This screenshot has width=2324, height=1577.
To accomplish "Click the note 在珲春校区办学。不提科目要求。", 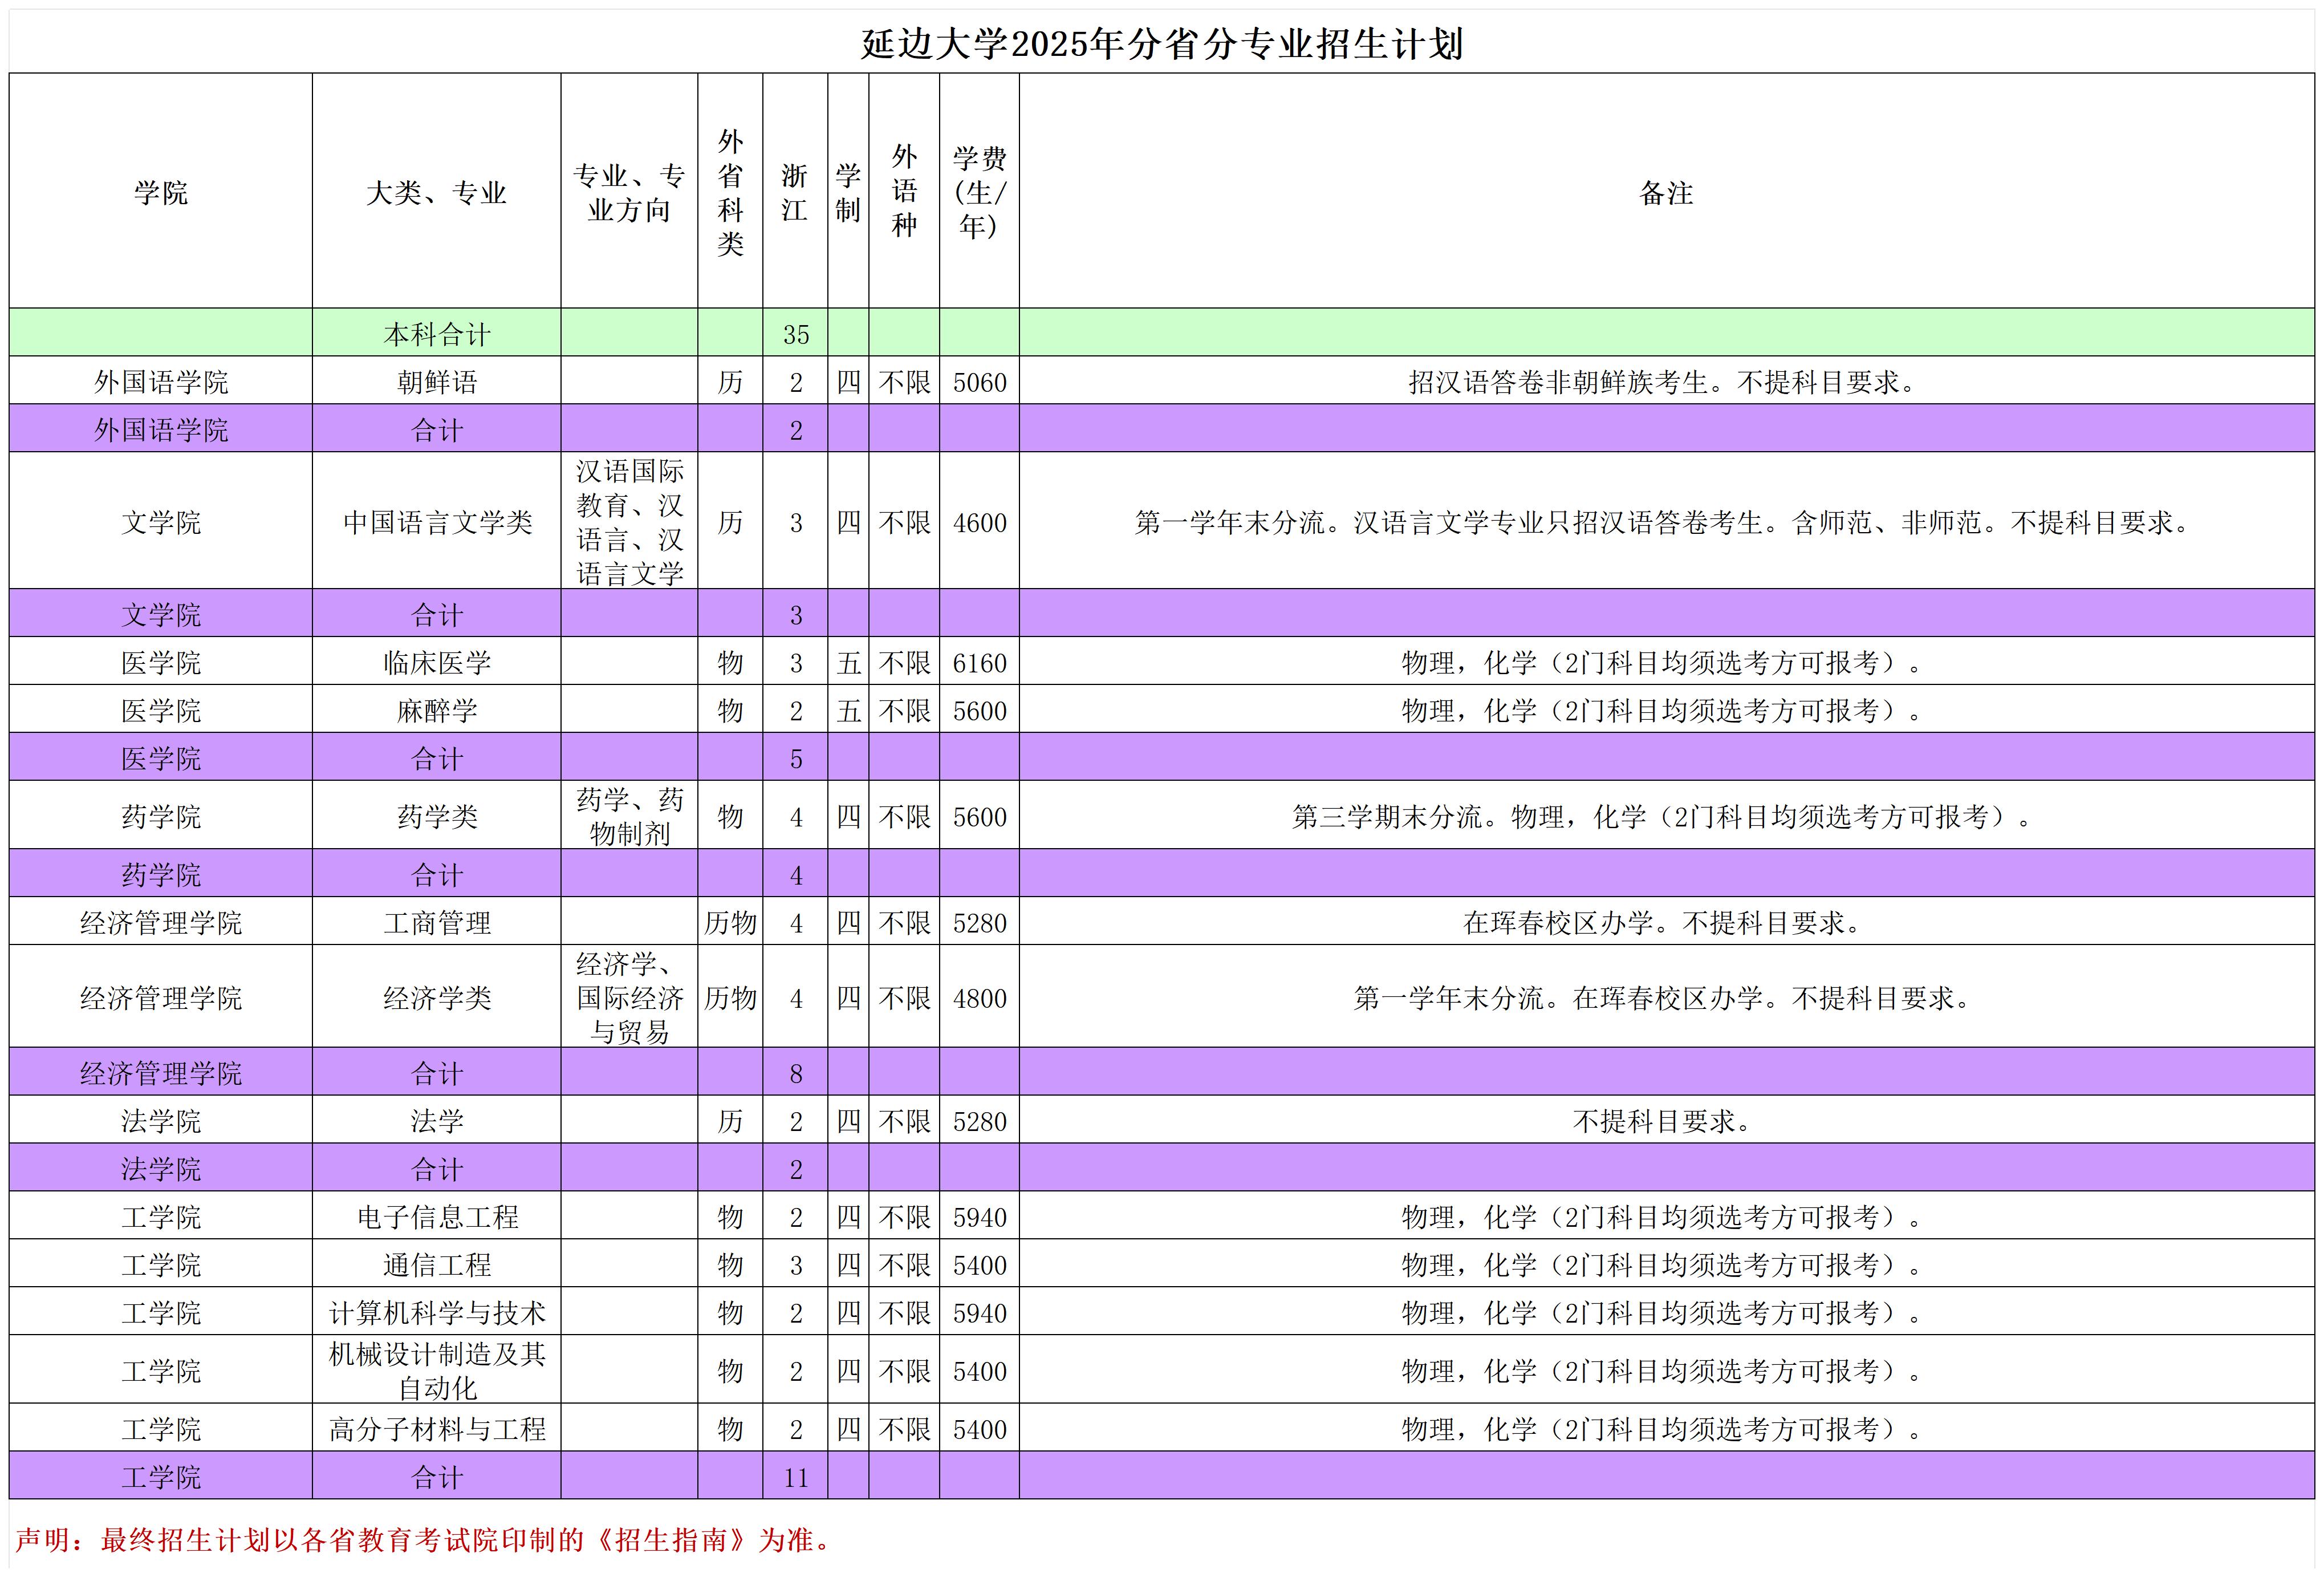I will pos(1666,921).
